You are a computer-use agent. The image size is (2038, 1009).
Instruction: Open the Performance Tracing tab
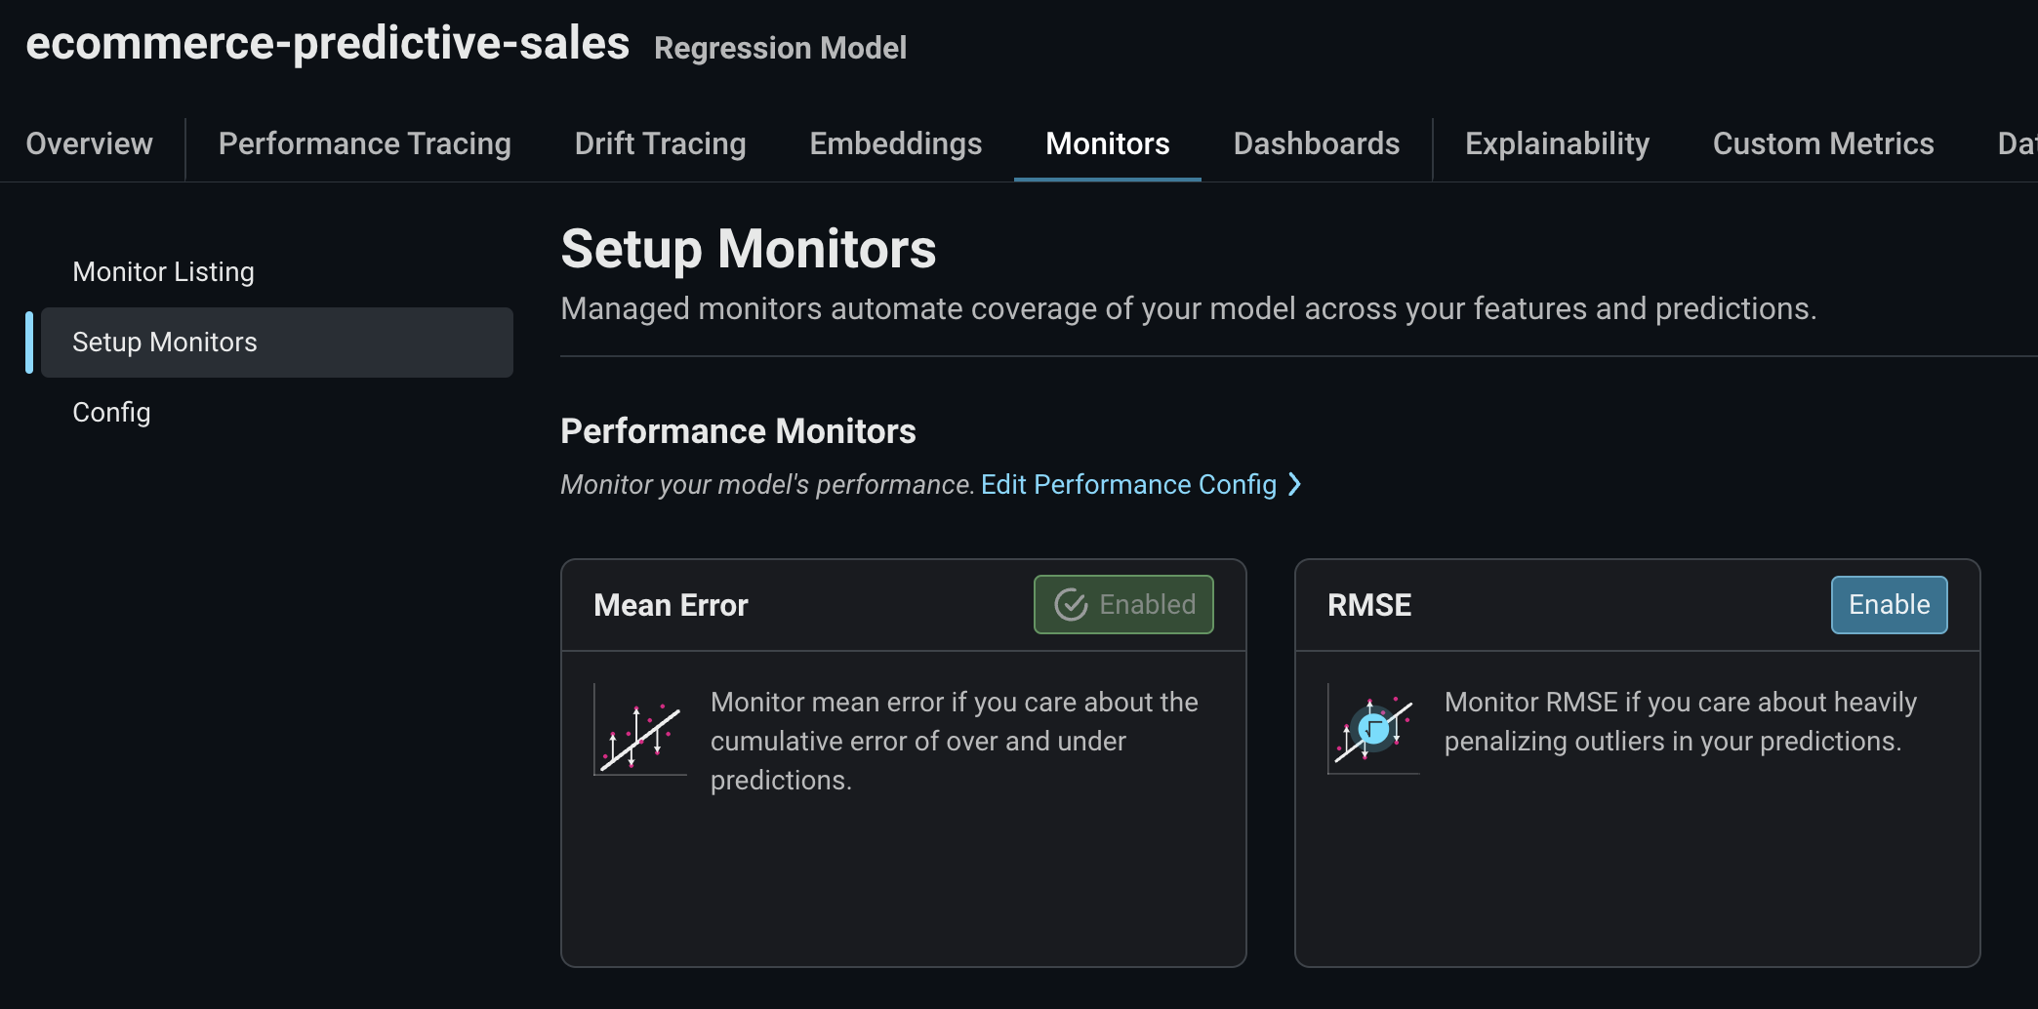[364, 143]
